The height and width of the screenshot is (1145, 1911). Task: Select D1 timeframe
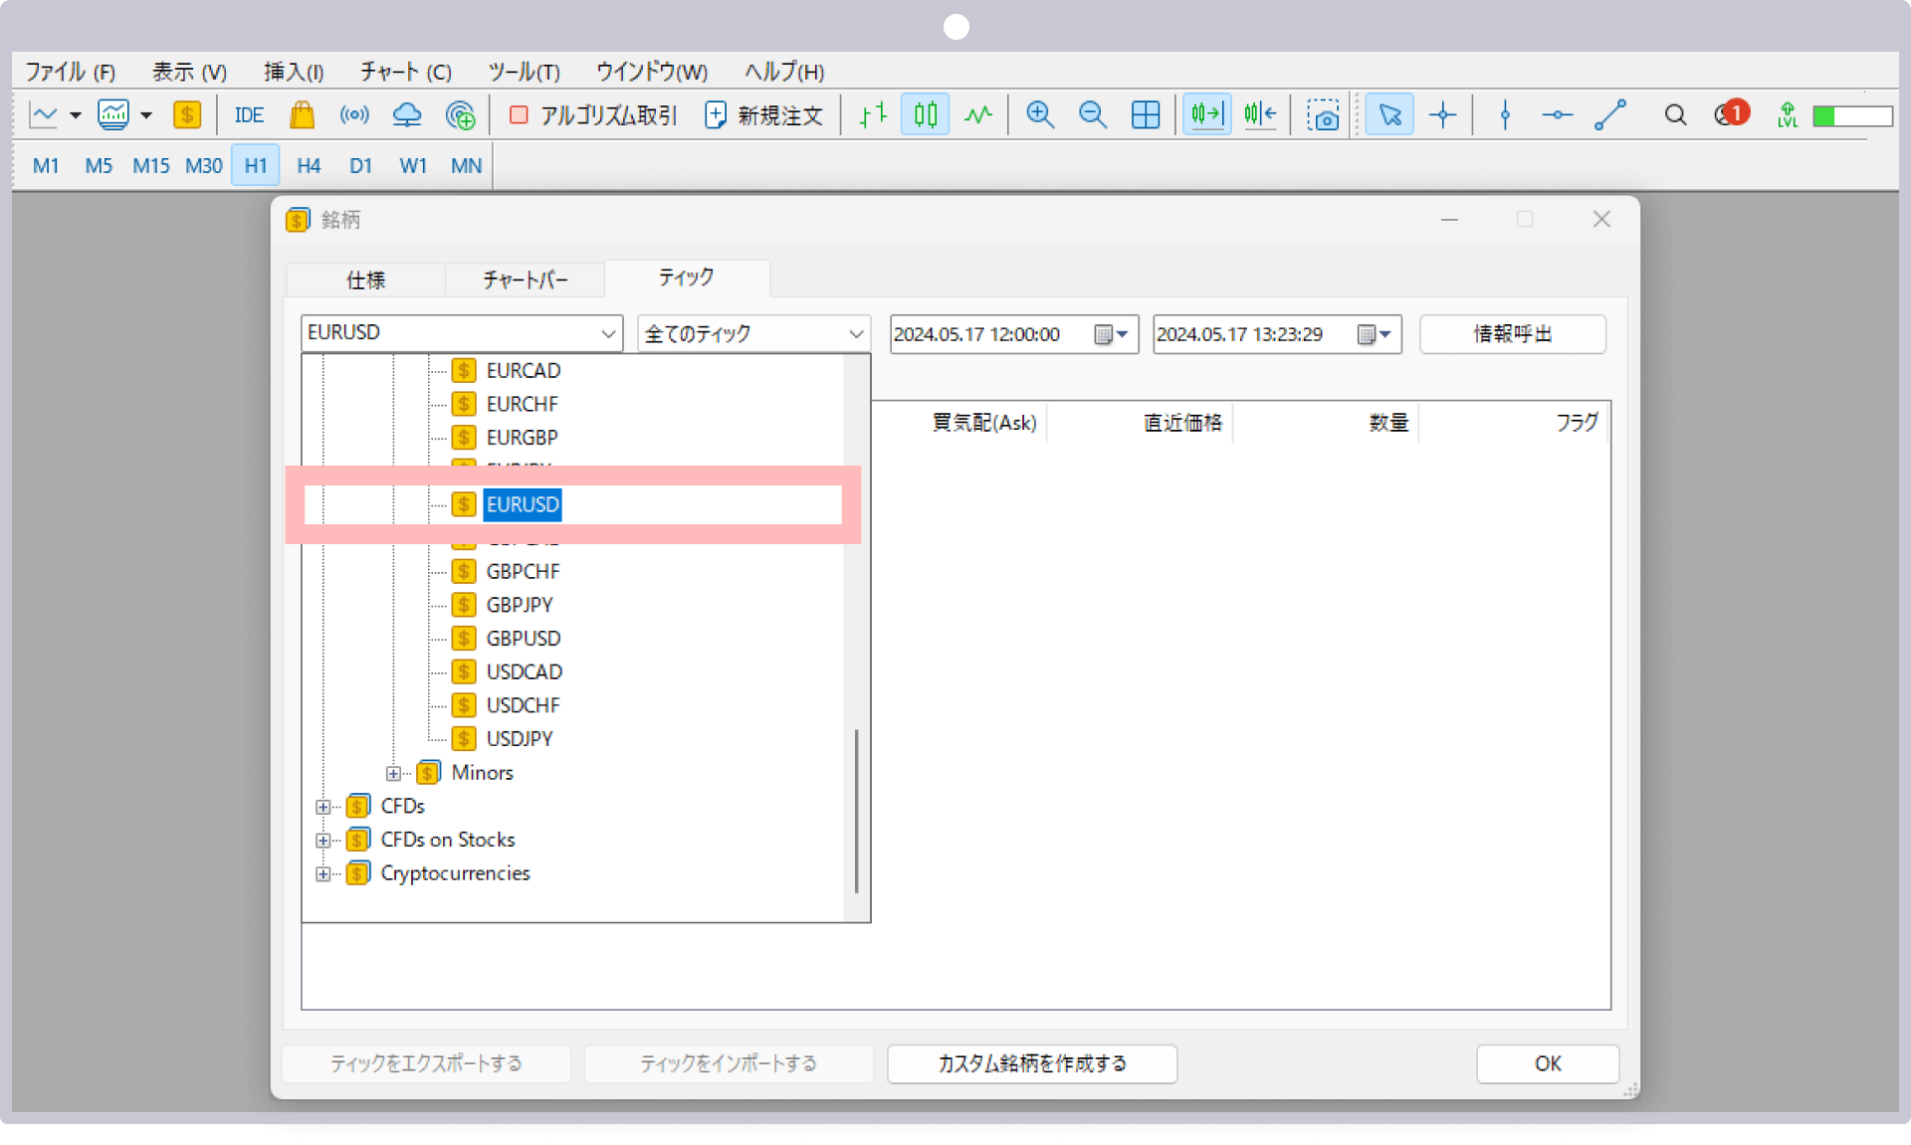360,166
